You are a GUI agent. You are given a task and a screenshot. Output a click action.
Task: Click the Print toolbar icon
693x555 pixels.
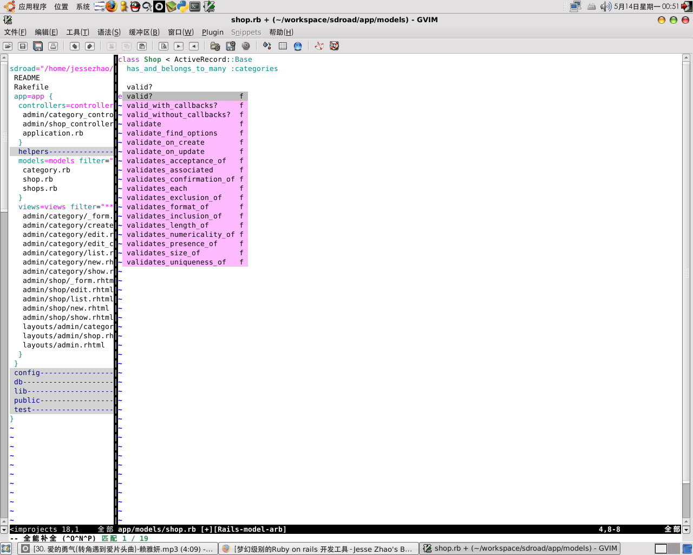tap(53, 46)
